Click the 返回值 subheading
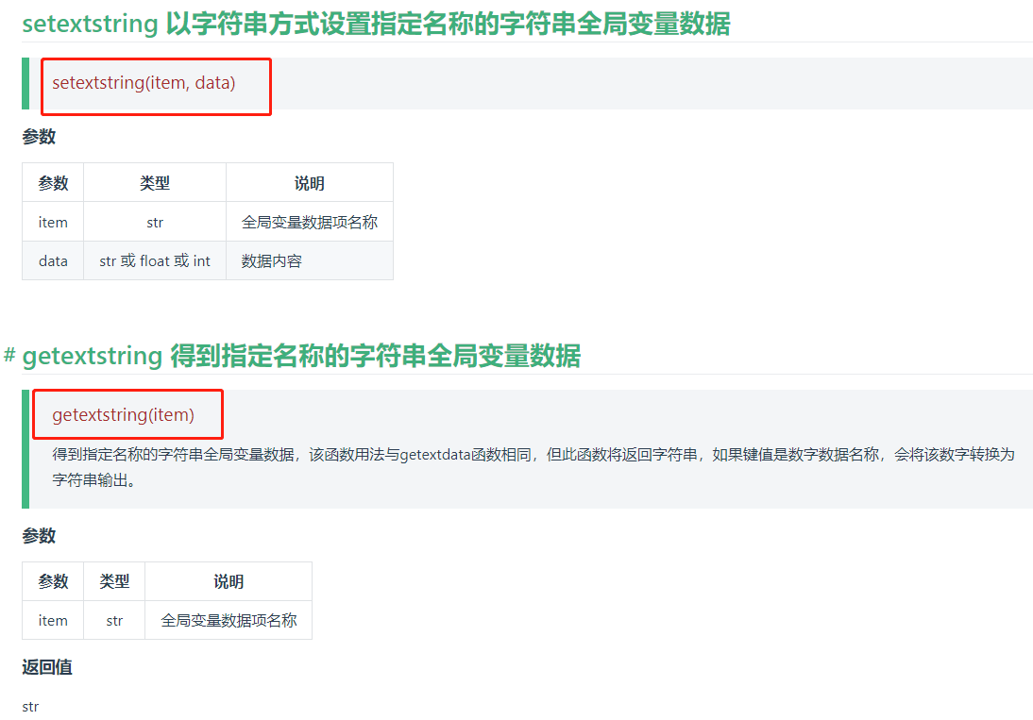This screenshot has height=720, width=1033. 47,667
